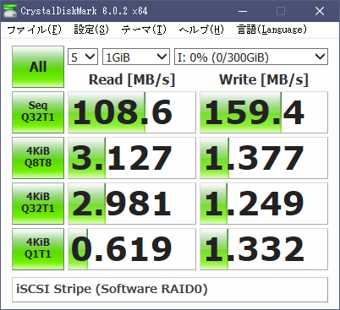Start the 4KiB Q1T1 test
This screenshot has height=310, width=340.
pos(38,249)
